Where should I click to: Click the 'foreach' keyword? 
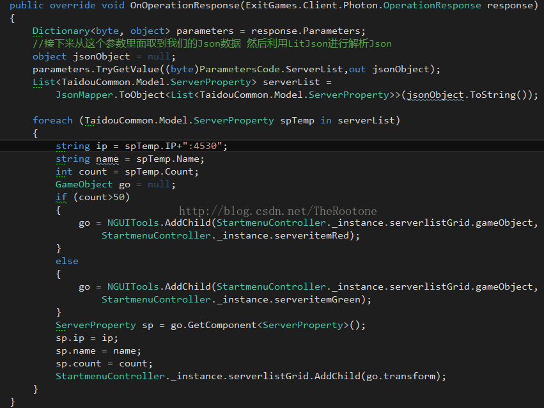(52, 120)
